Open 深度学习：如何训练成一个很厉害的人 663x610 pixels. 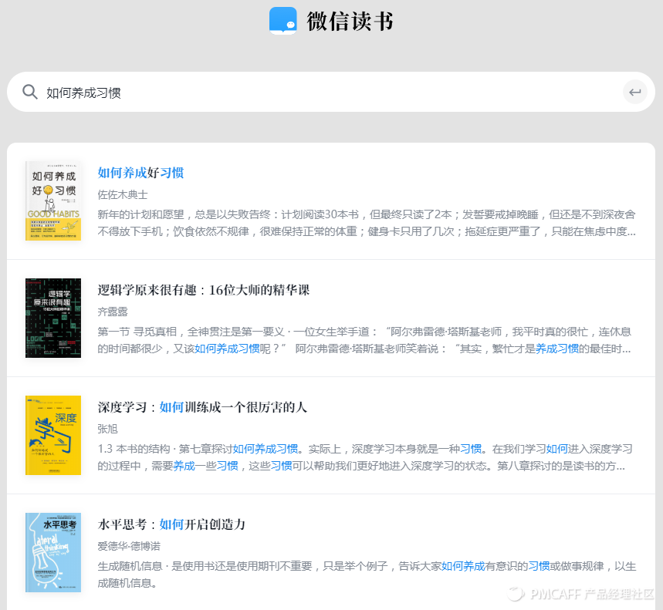pos(202,407)
